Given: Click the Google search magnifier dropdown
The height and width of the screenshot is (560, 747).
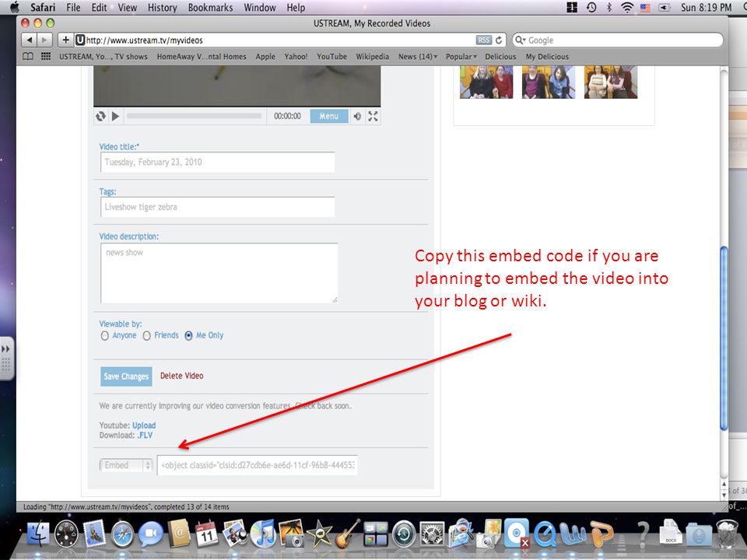Looking at the screenshot, I should (521, 40).
